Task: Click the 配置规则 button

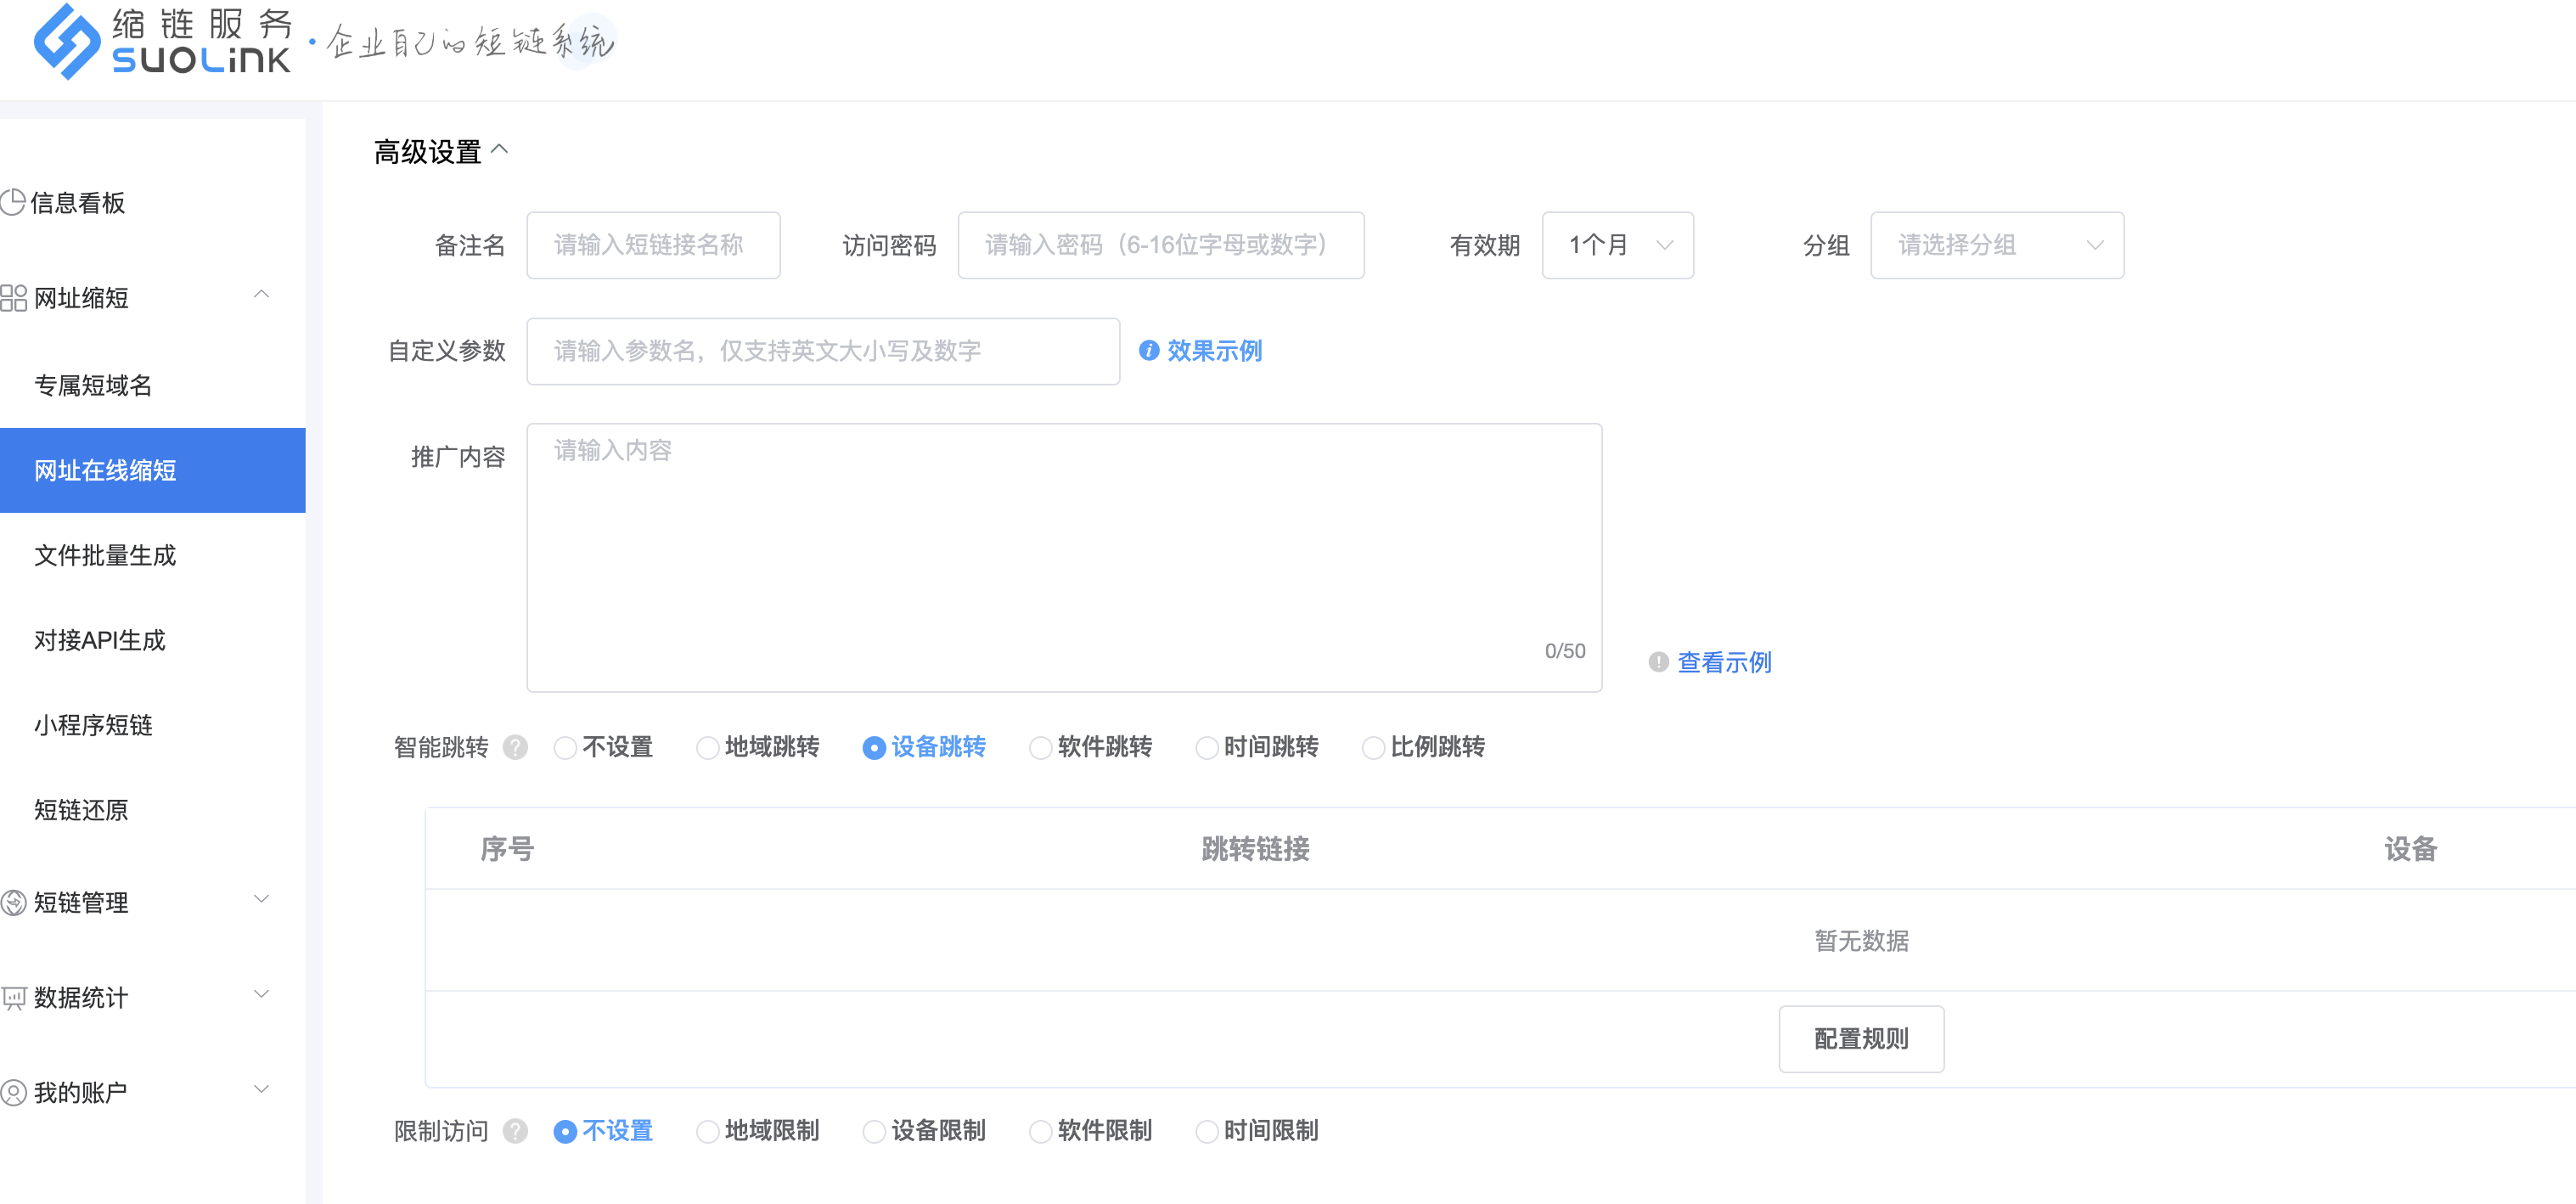Action: [x=1860, y=1039]
